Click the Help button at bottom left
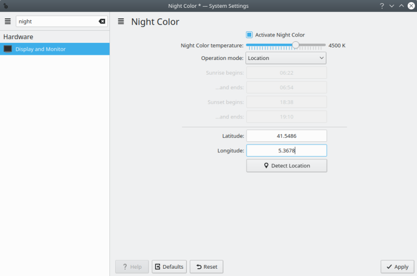The width and height of the screenshot is (417, 276). 132,267
